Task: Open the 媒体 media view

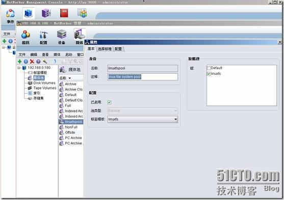Action: point(80,37)
